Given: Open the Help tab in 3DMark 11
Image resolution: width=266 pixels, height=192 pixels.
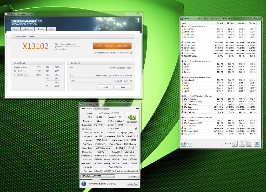Looking at the screenshot, I should pyautogui.click(x=51, y=29).
